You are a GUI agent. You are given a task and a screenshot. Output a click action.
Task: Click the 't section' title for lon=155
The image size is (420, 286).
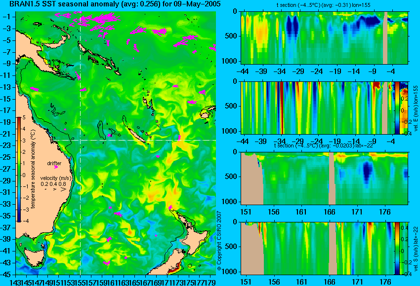tap(323, 5)
